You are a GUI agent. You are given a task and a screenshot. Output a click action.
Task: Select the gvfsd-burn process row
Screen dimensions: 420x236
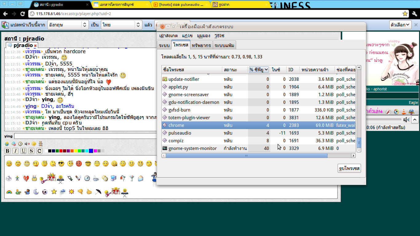(x=259, y=110)
